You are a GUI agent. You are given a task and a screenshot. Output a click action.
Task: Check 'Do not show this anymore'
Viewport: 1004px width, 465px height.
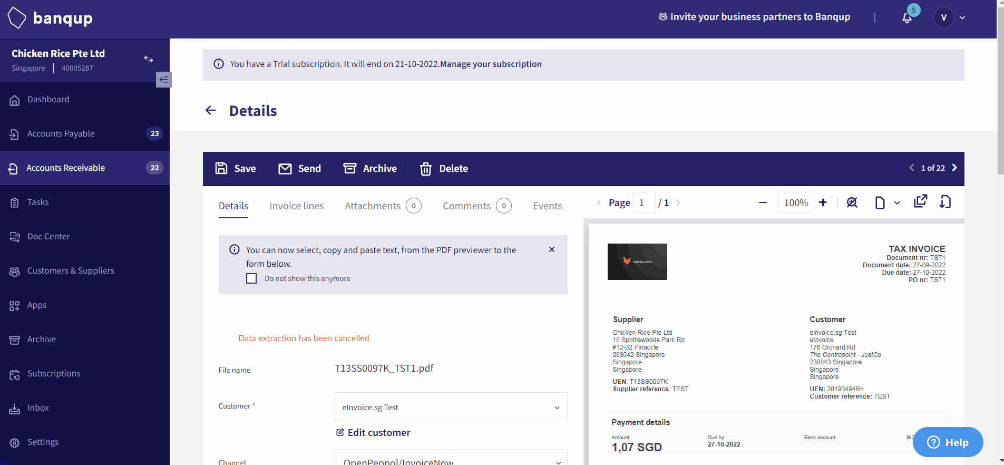click(251, 278)
